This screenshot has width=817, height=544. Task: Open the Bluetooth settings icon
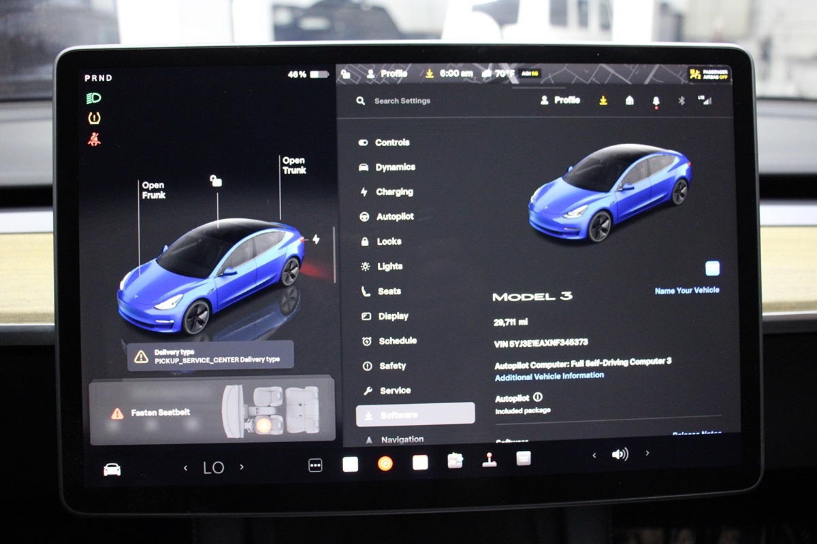[680, 101]
